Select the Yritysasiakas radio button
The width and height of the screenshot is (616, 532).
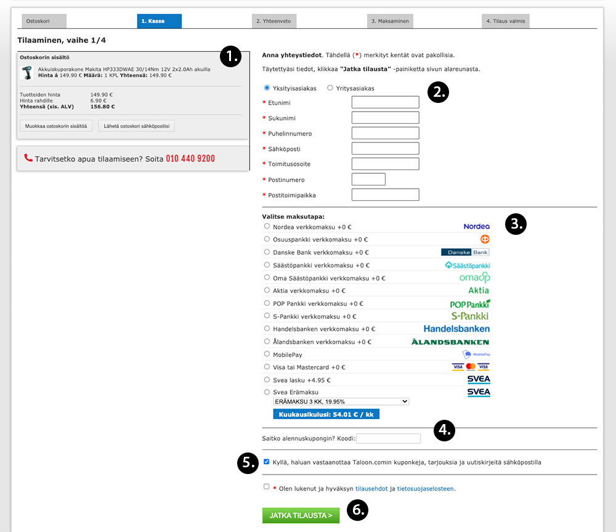click(x=330, y=88)
